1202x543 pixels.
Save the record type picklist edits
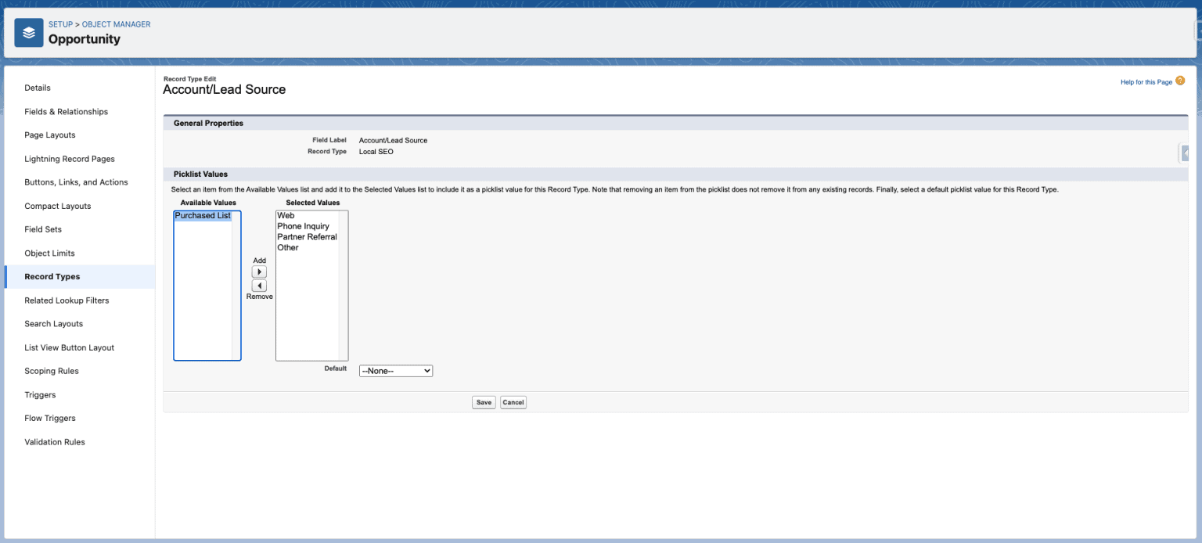click(484, 401)
